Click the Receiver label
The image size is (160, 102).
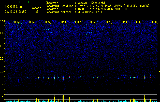point(52,9)
